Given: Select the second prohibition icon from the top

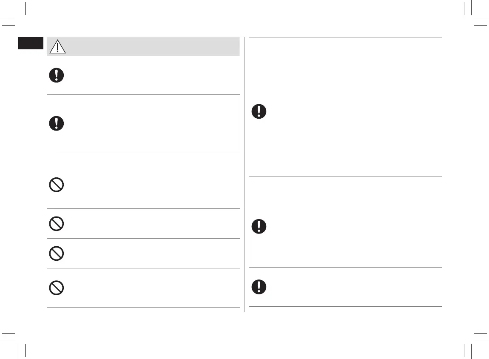Looking at the screenshot, I should [56, 223].
